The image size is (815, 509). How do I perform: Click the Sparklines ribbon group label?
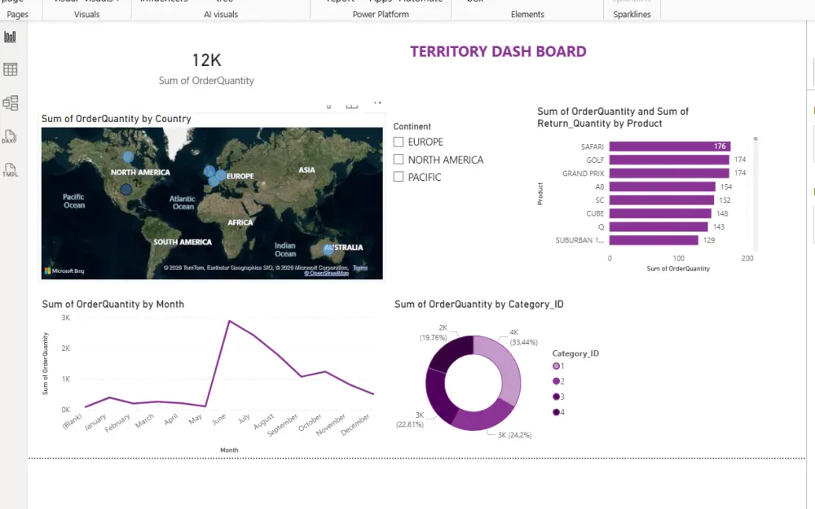[632, 14]
